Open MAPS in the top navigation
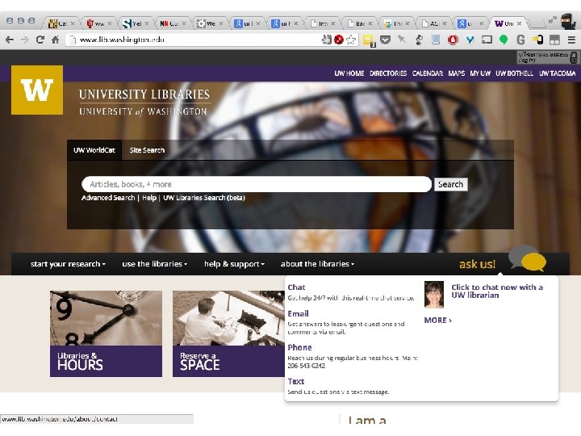 click(x=457, y=73)
